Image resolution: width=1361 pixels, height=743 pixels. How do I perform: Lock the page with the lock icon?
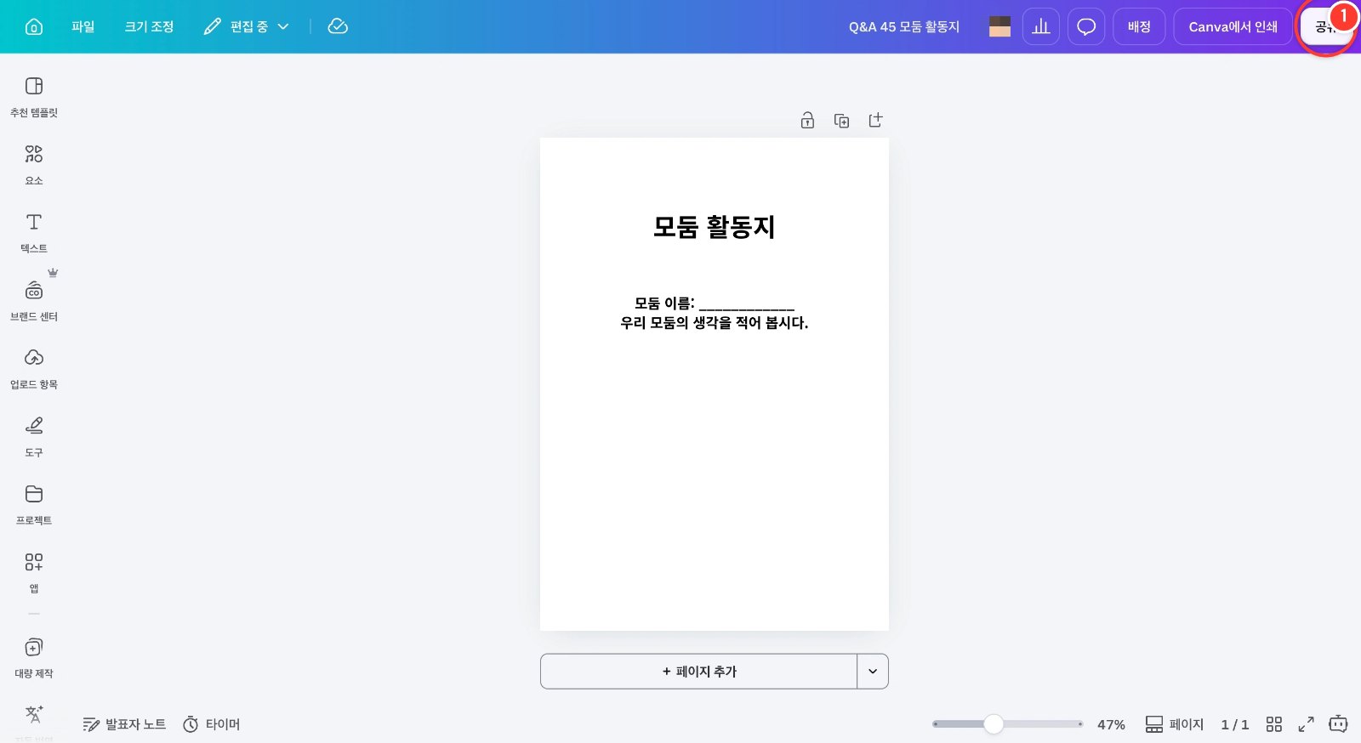807,121
